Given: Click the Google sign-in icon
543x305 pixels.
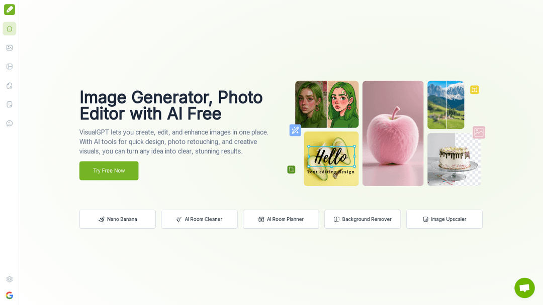Looking at the screenshot, I should click(x=10, y=295).
